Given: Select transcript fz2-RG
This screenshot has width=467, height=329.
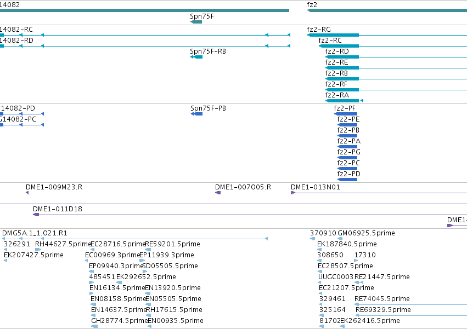Looking at the screenshot, I should click(319, 30).
